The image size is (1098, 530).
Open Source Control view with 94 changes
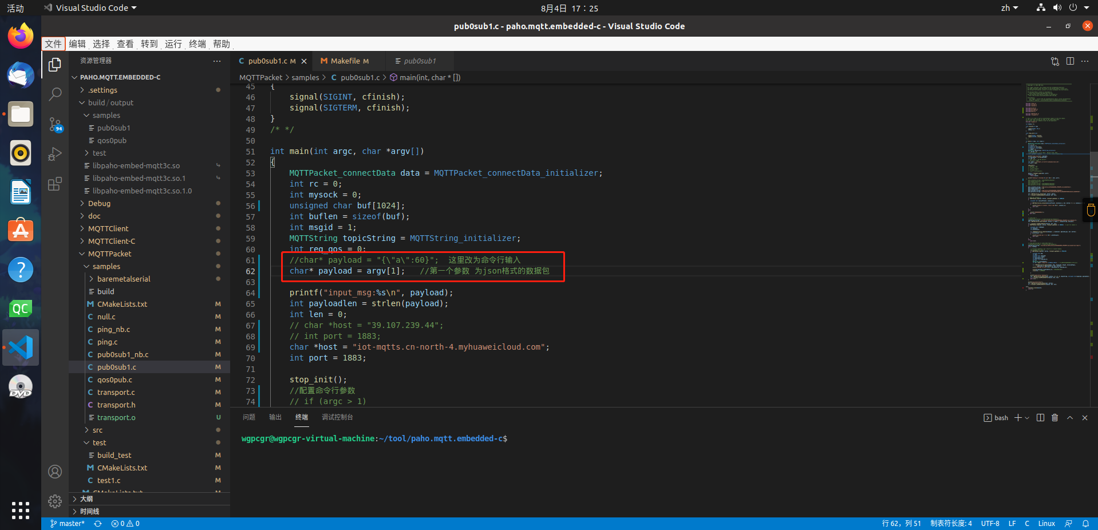tap(55, 124)
